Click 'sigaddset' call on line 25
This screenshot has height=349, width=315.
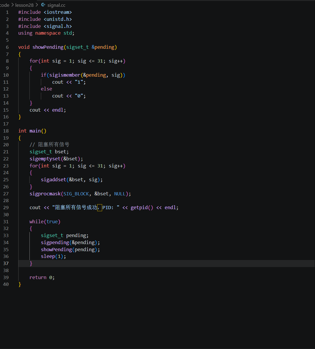click(x=54, y=179)
